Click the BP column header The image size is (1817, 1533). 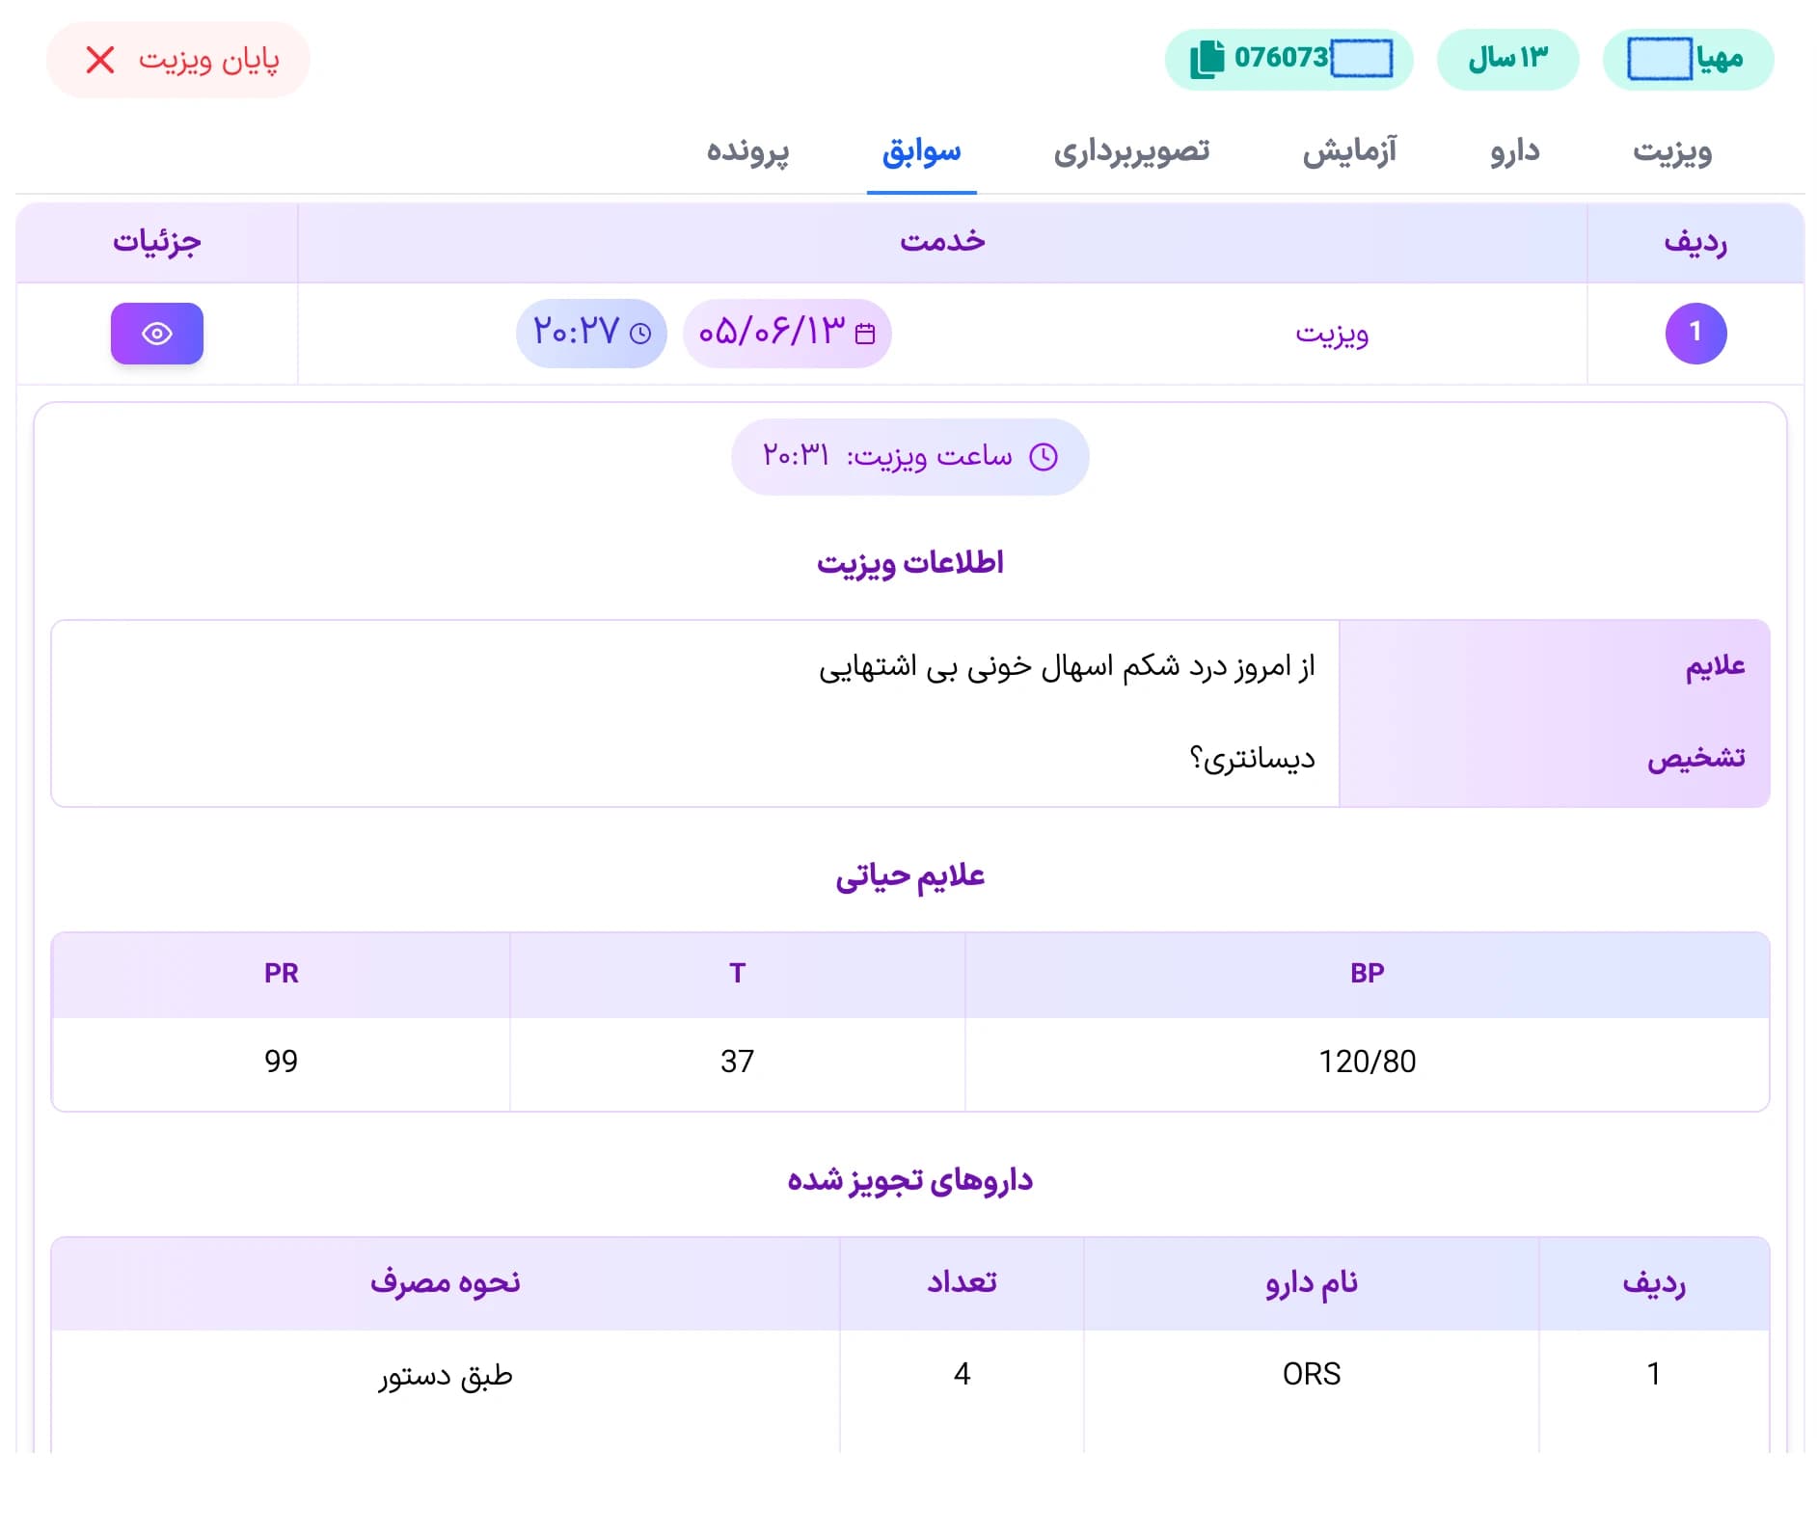tap(1367, 974)
